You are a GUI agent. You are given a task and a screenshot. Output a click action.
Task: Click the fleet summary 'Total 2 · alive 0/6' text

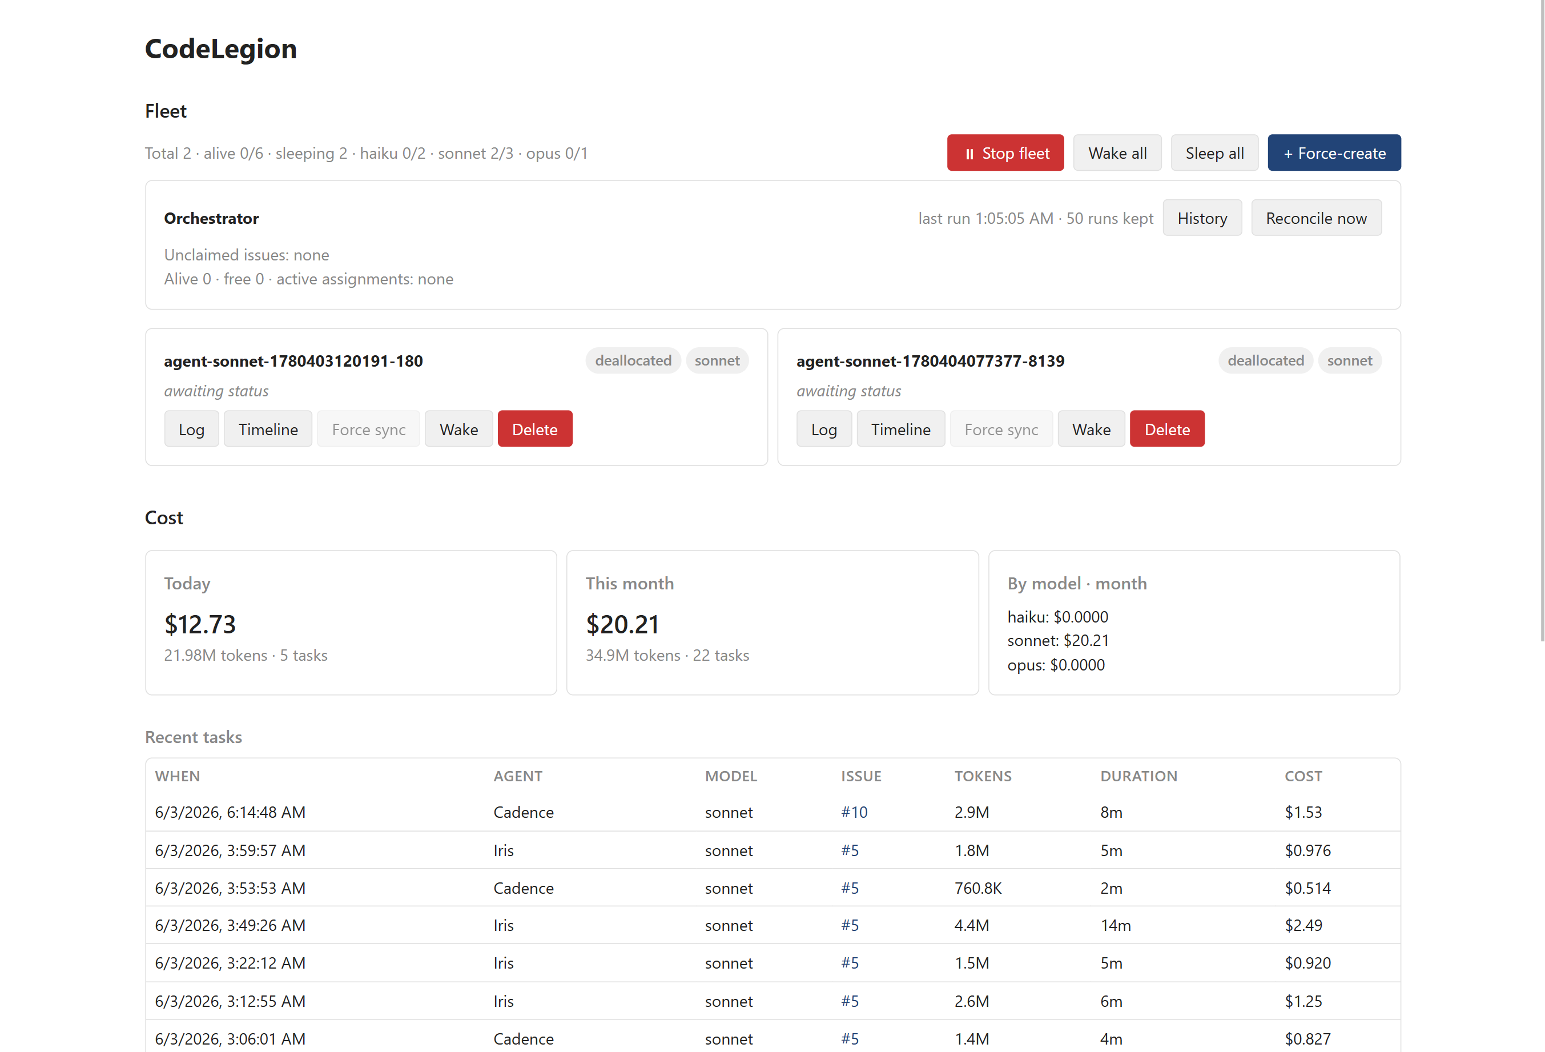click(367, 154)
